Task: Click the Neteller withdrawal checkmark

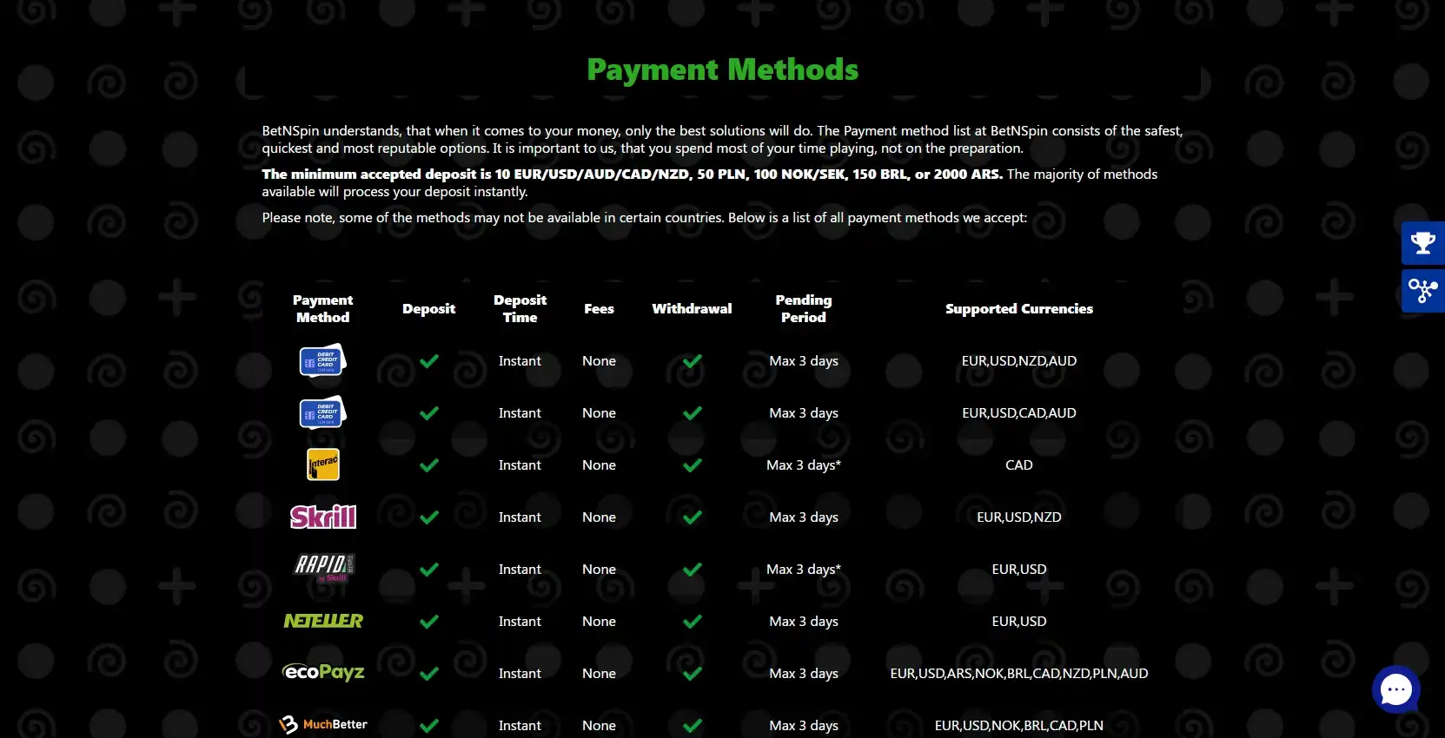Action: (x=693, y=622)
